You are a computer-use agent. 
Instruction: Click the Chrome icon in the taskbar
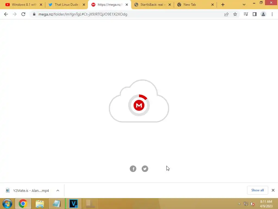pos(23,204)
